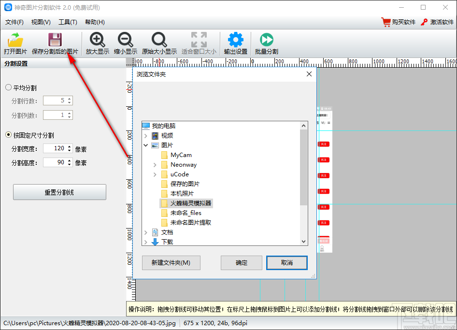Close the 浏览文件夹 dialog
Screen dimensions: 457x330
pyautogui.click(x=309, y=74)
